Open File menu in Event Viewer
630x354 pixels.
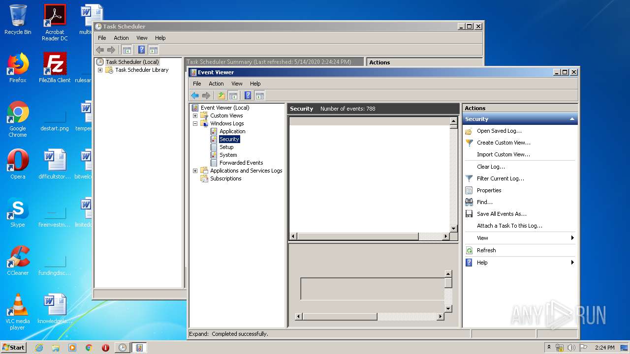point(197,84)
